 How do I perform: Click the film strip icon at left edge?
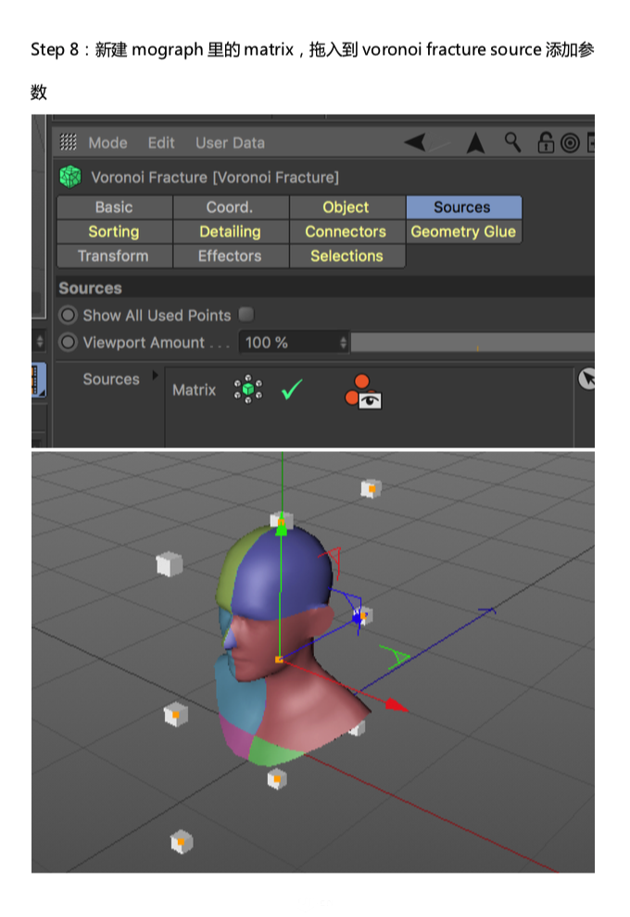tap(38, 380)
